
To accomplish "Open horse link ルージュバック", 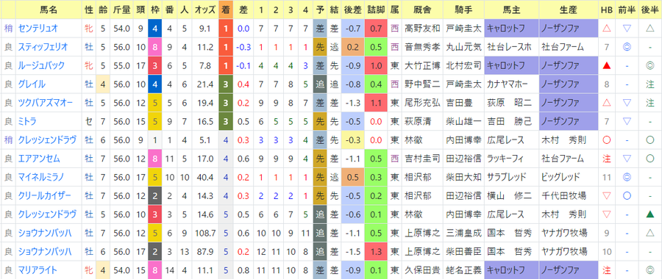I will (41, 66).
